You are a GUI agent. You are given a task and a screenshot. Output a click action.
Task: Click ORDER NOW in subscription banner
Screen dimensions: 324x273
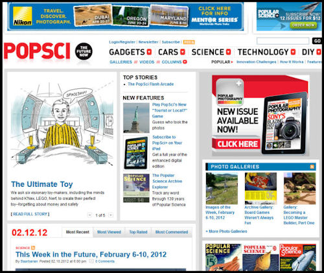coord(303,25)
